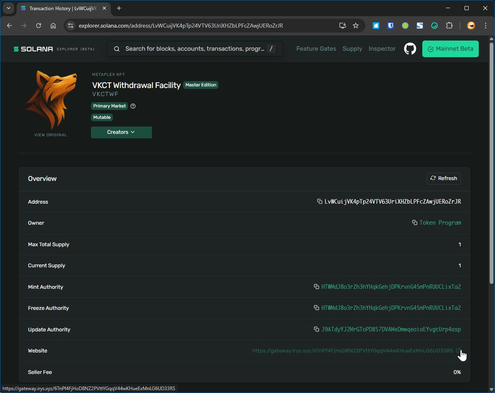
Task: View site information icon in address bar
Action: coord(71,26)
